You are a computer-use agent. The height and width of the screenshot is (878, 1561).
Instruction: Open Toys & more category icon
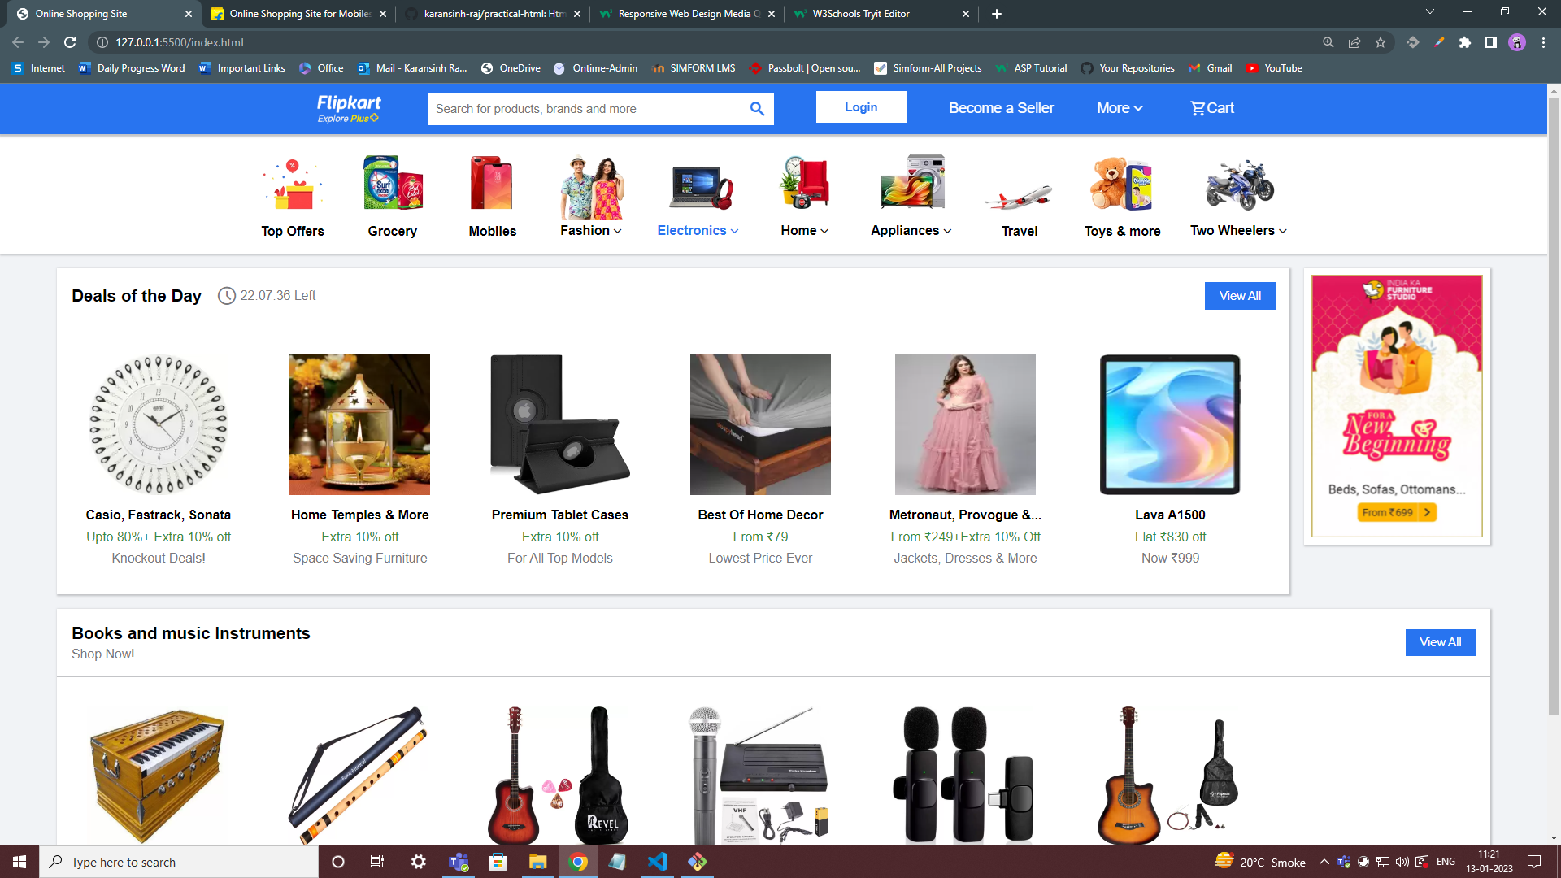(1122, 185)
